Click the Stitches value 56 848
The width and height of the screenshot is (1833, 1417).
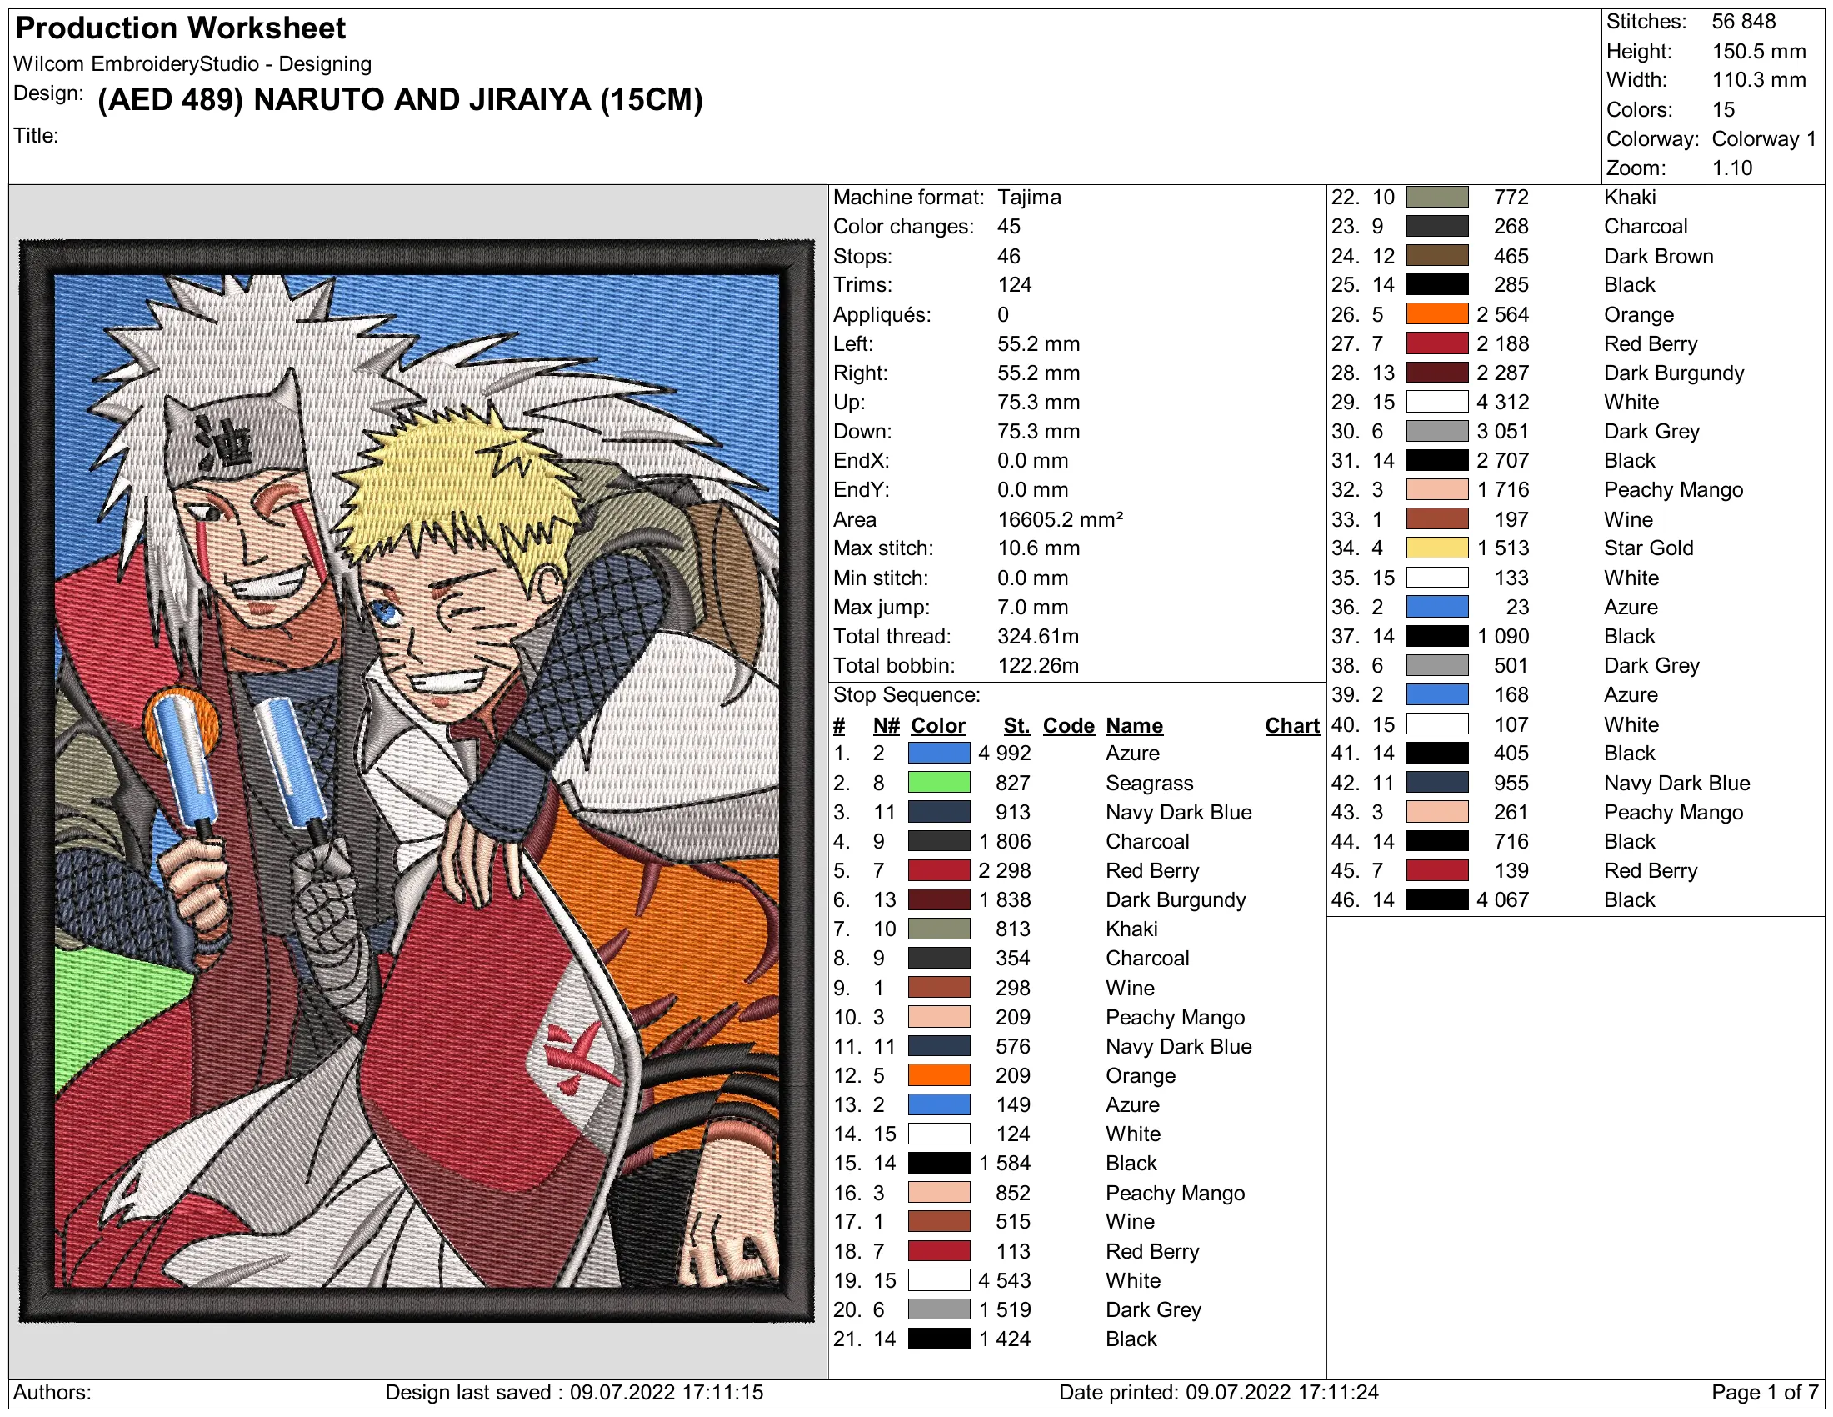pyautogui.click(x=1743, y=22)
